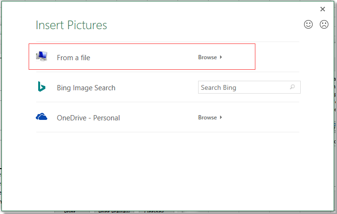The height and width of the screenshot is (214, 337).
Task: Click the computer icon for From a file
Action: coord(42,57)
